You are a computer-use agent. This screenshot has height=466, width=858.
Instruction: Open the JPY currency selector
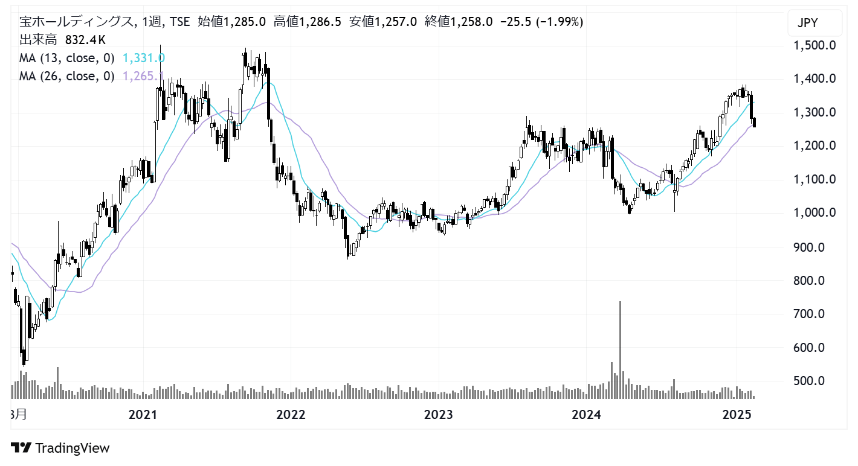(808, 23)
